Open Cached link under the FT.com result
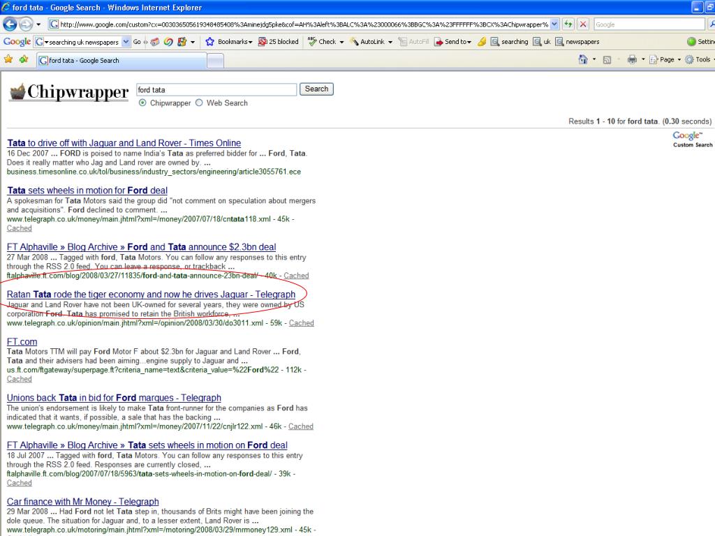 coord(19,379)
